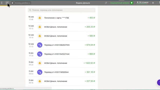
Task: Click the wallet icon for +455 ₽ top-up
Action: point(40,18)
